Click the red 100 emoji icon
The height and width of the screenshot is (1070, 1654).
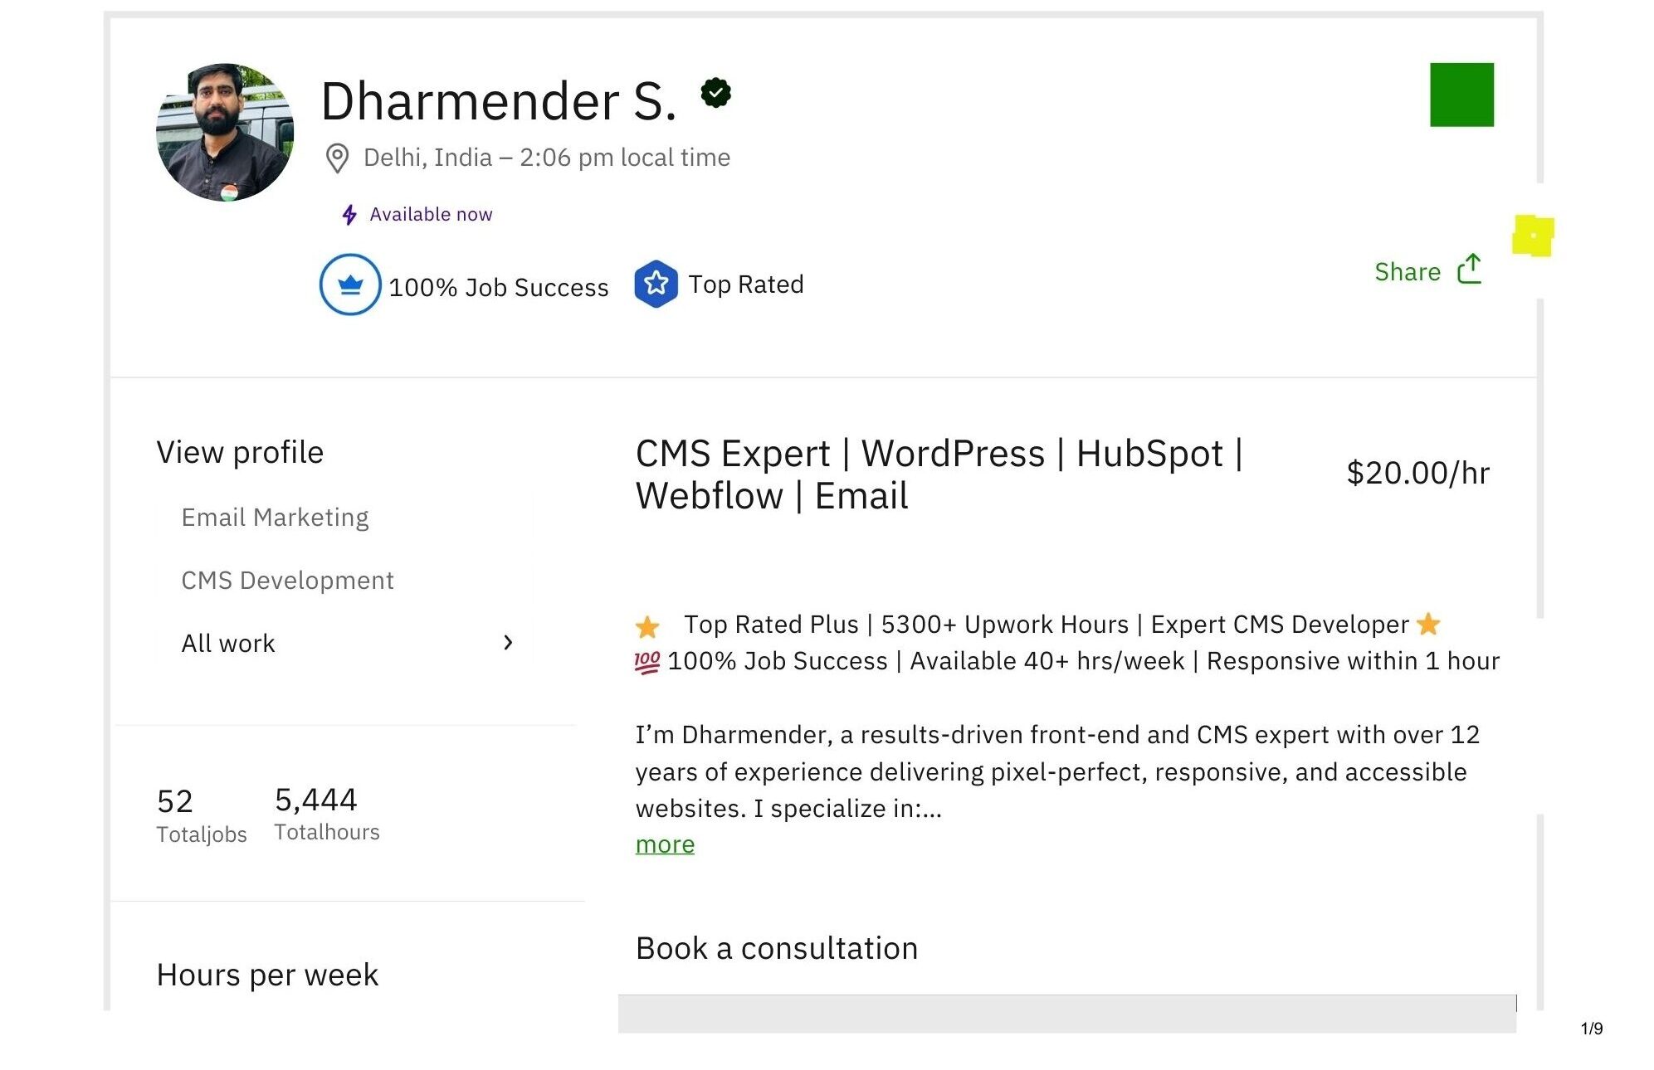pyautogui.click(x=647, y=662)
